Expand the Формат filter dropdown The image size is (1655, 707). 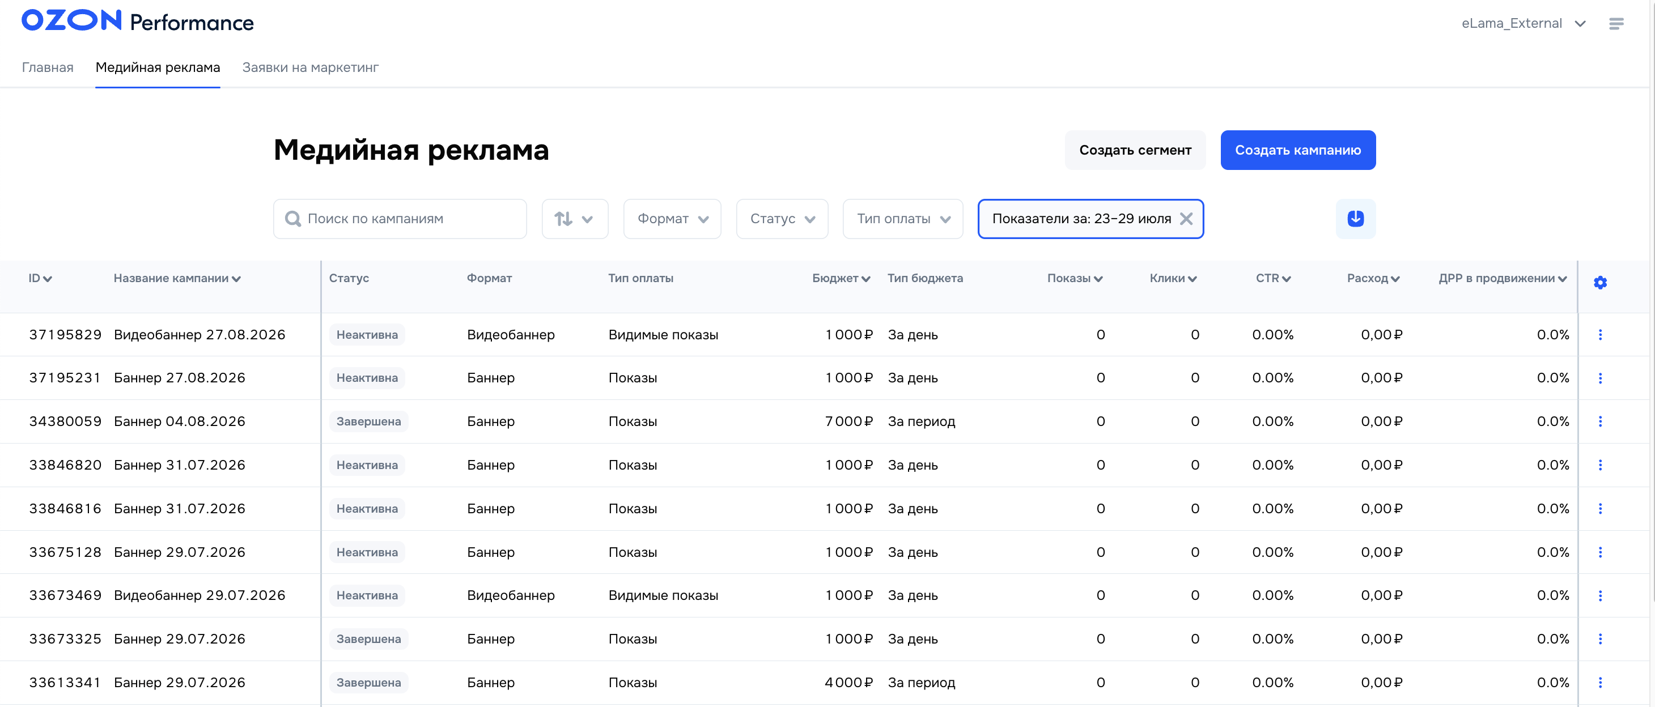(x=672, y=219)
